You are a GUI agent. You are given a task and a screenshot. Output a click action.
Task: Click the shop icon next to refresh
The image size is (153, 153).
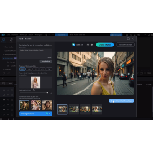92,45
